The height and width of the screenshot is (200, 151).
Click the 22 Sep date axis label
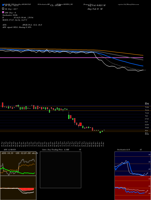[x=2, y=144]
